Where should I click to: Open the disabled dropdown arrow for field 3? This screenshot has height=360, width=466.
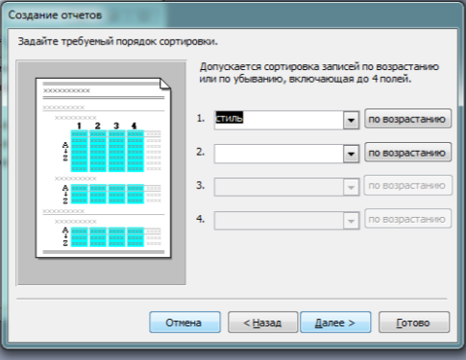[x=351, y=187]
